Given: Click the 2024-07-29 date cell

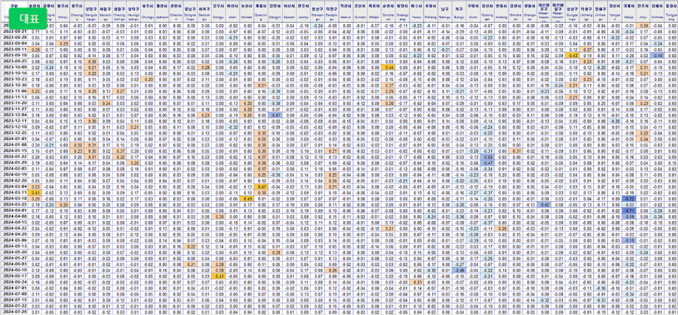Looking at the screenshot, I should (x=15, y=311).
